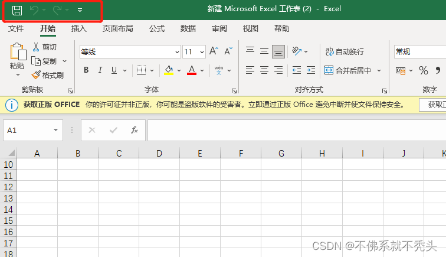Image resolution: width=446 pixels, height=257 pixels.
Task: Expand the font color dropdown arrow
Action: [202, 70]
